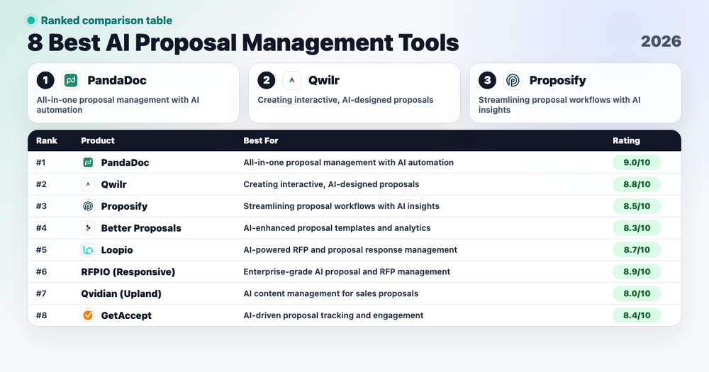This screenshot has height=372, width=709.
Task: Click "All-in-one proposal management with AI automation" table cell
Action: coord(348,162)
